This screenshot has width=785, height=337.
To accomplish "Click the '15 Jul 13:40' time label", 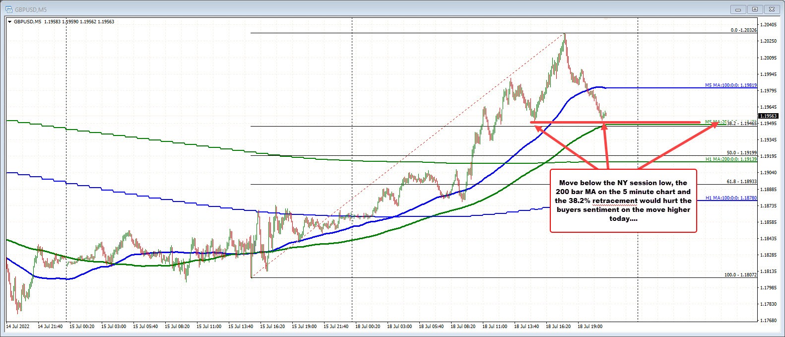I will [241, 327].
